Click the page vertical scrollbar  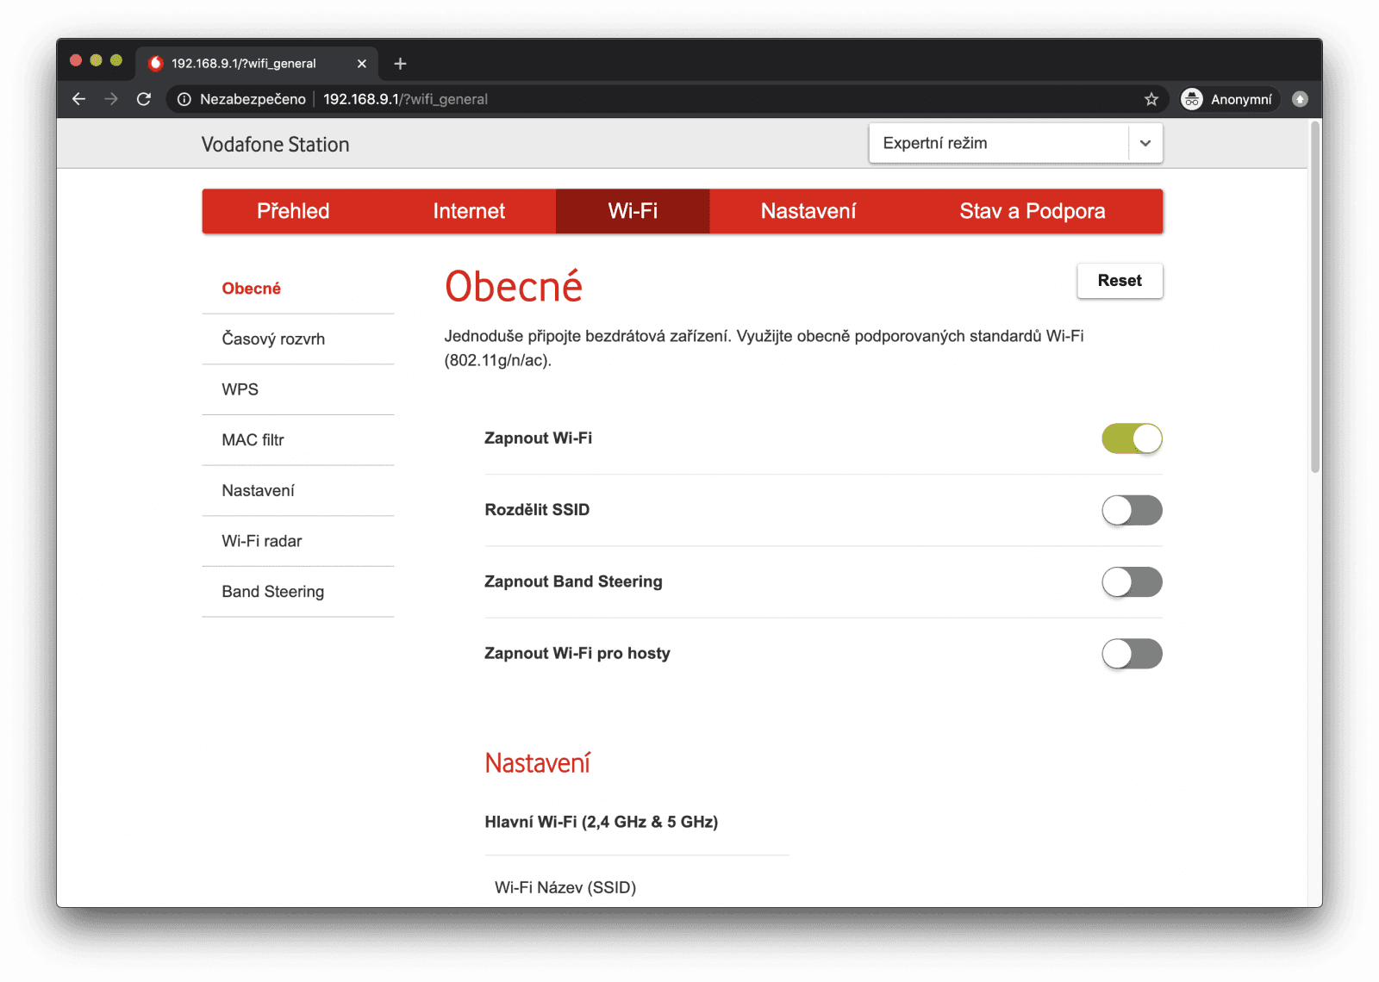pyautogui.click(x=1314, y=297)
